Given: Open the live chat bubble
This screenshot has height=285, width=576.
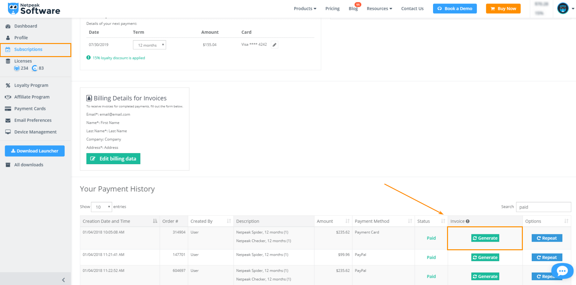Looking at the screenshot, I should tap(562, 271).
